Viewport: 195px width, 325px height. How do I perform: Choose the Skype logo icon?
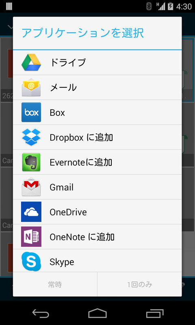(31, 261)
